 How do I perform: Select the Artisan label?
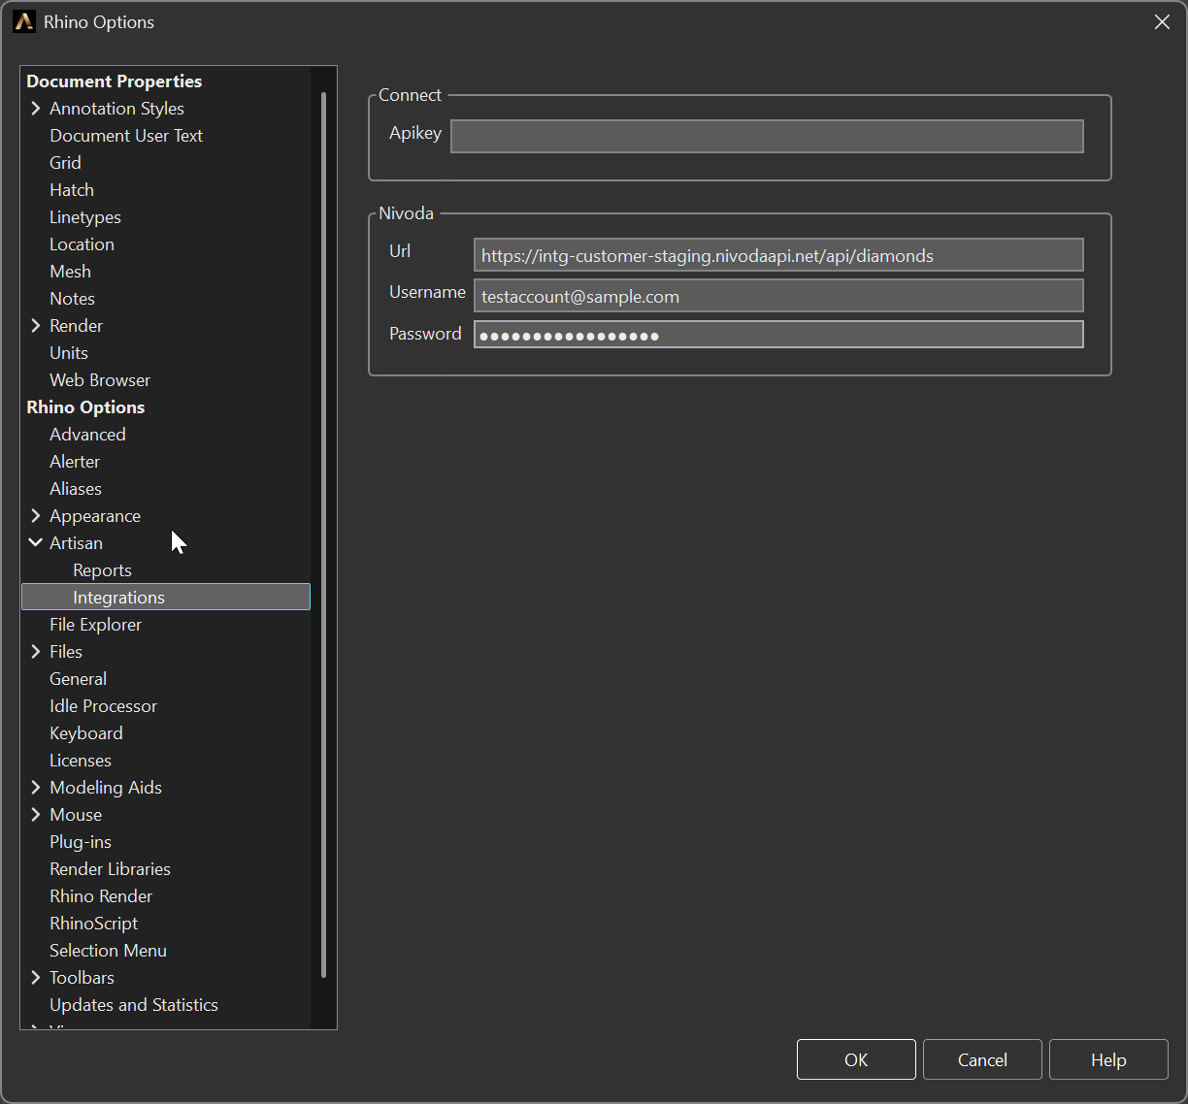point(76,542)
